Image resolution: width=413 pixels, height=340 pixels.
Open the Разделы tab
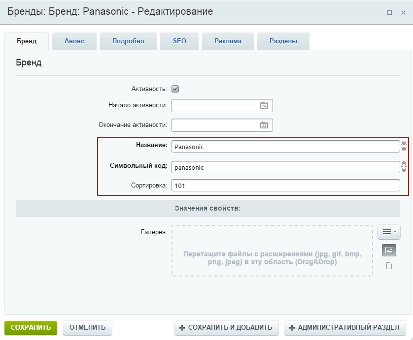[x=283, y=41]
